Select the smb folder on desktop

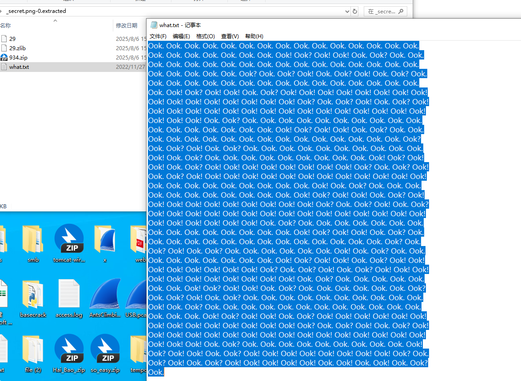pyautogui.click(x=33, y=243)
